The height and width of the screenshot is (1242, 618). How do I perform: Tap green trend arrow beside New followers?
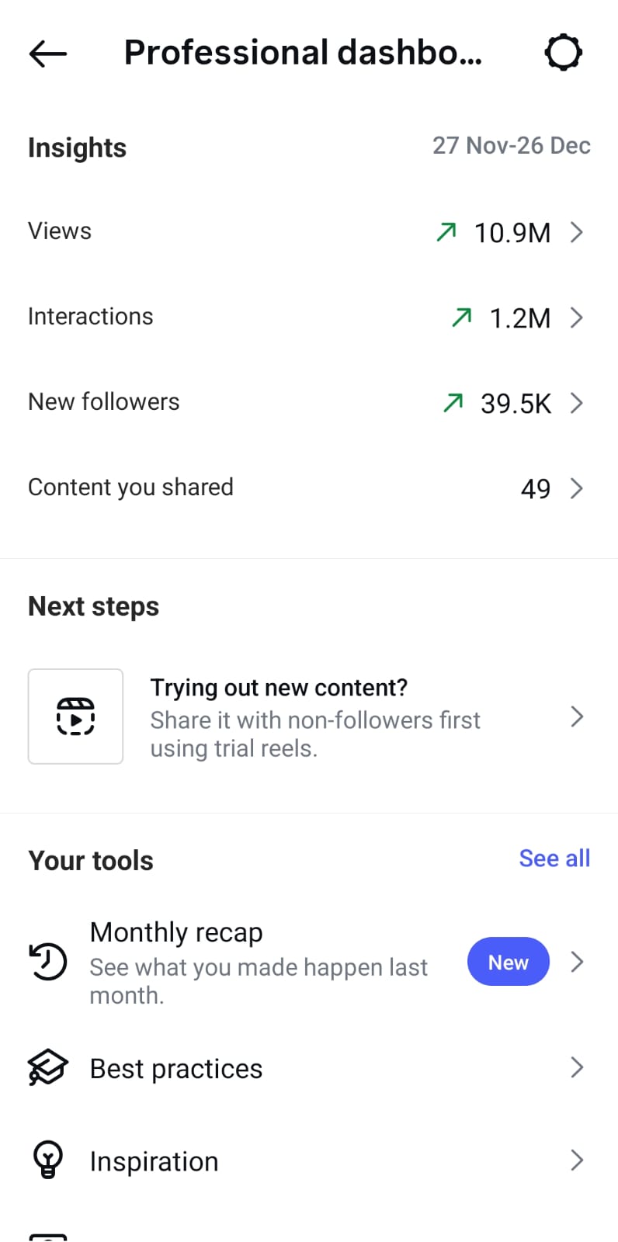pos(453,402)
